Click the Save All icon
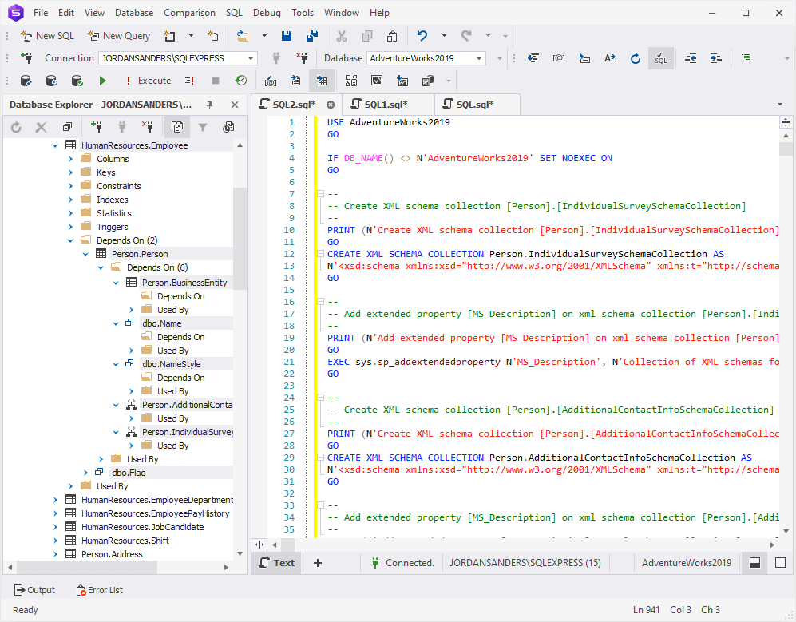 pyautogui.click(x=311, y=36)
